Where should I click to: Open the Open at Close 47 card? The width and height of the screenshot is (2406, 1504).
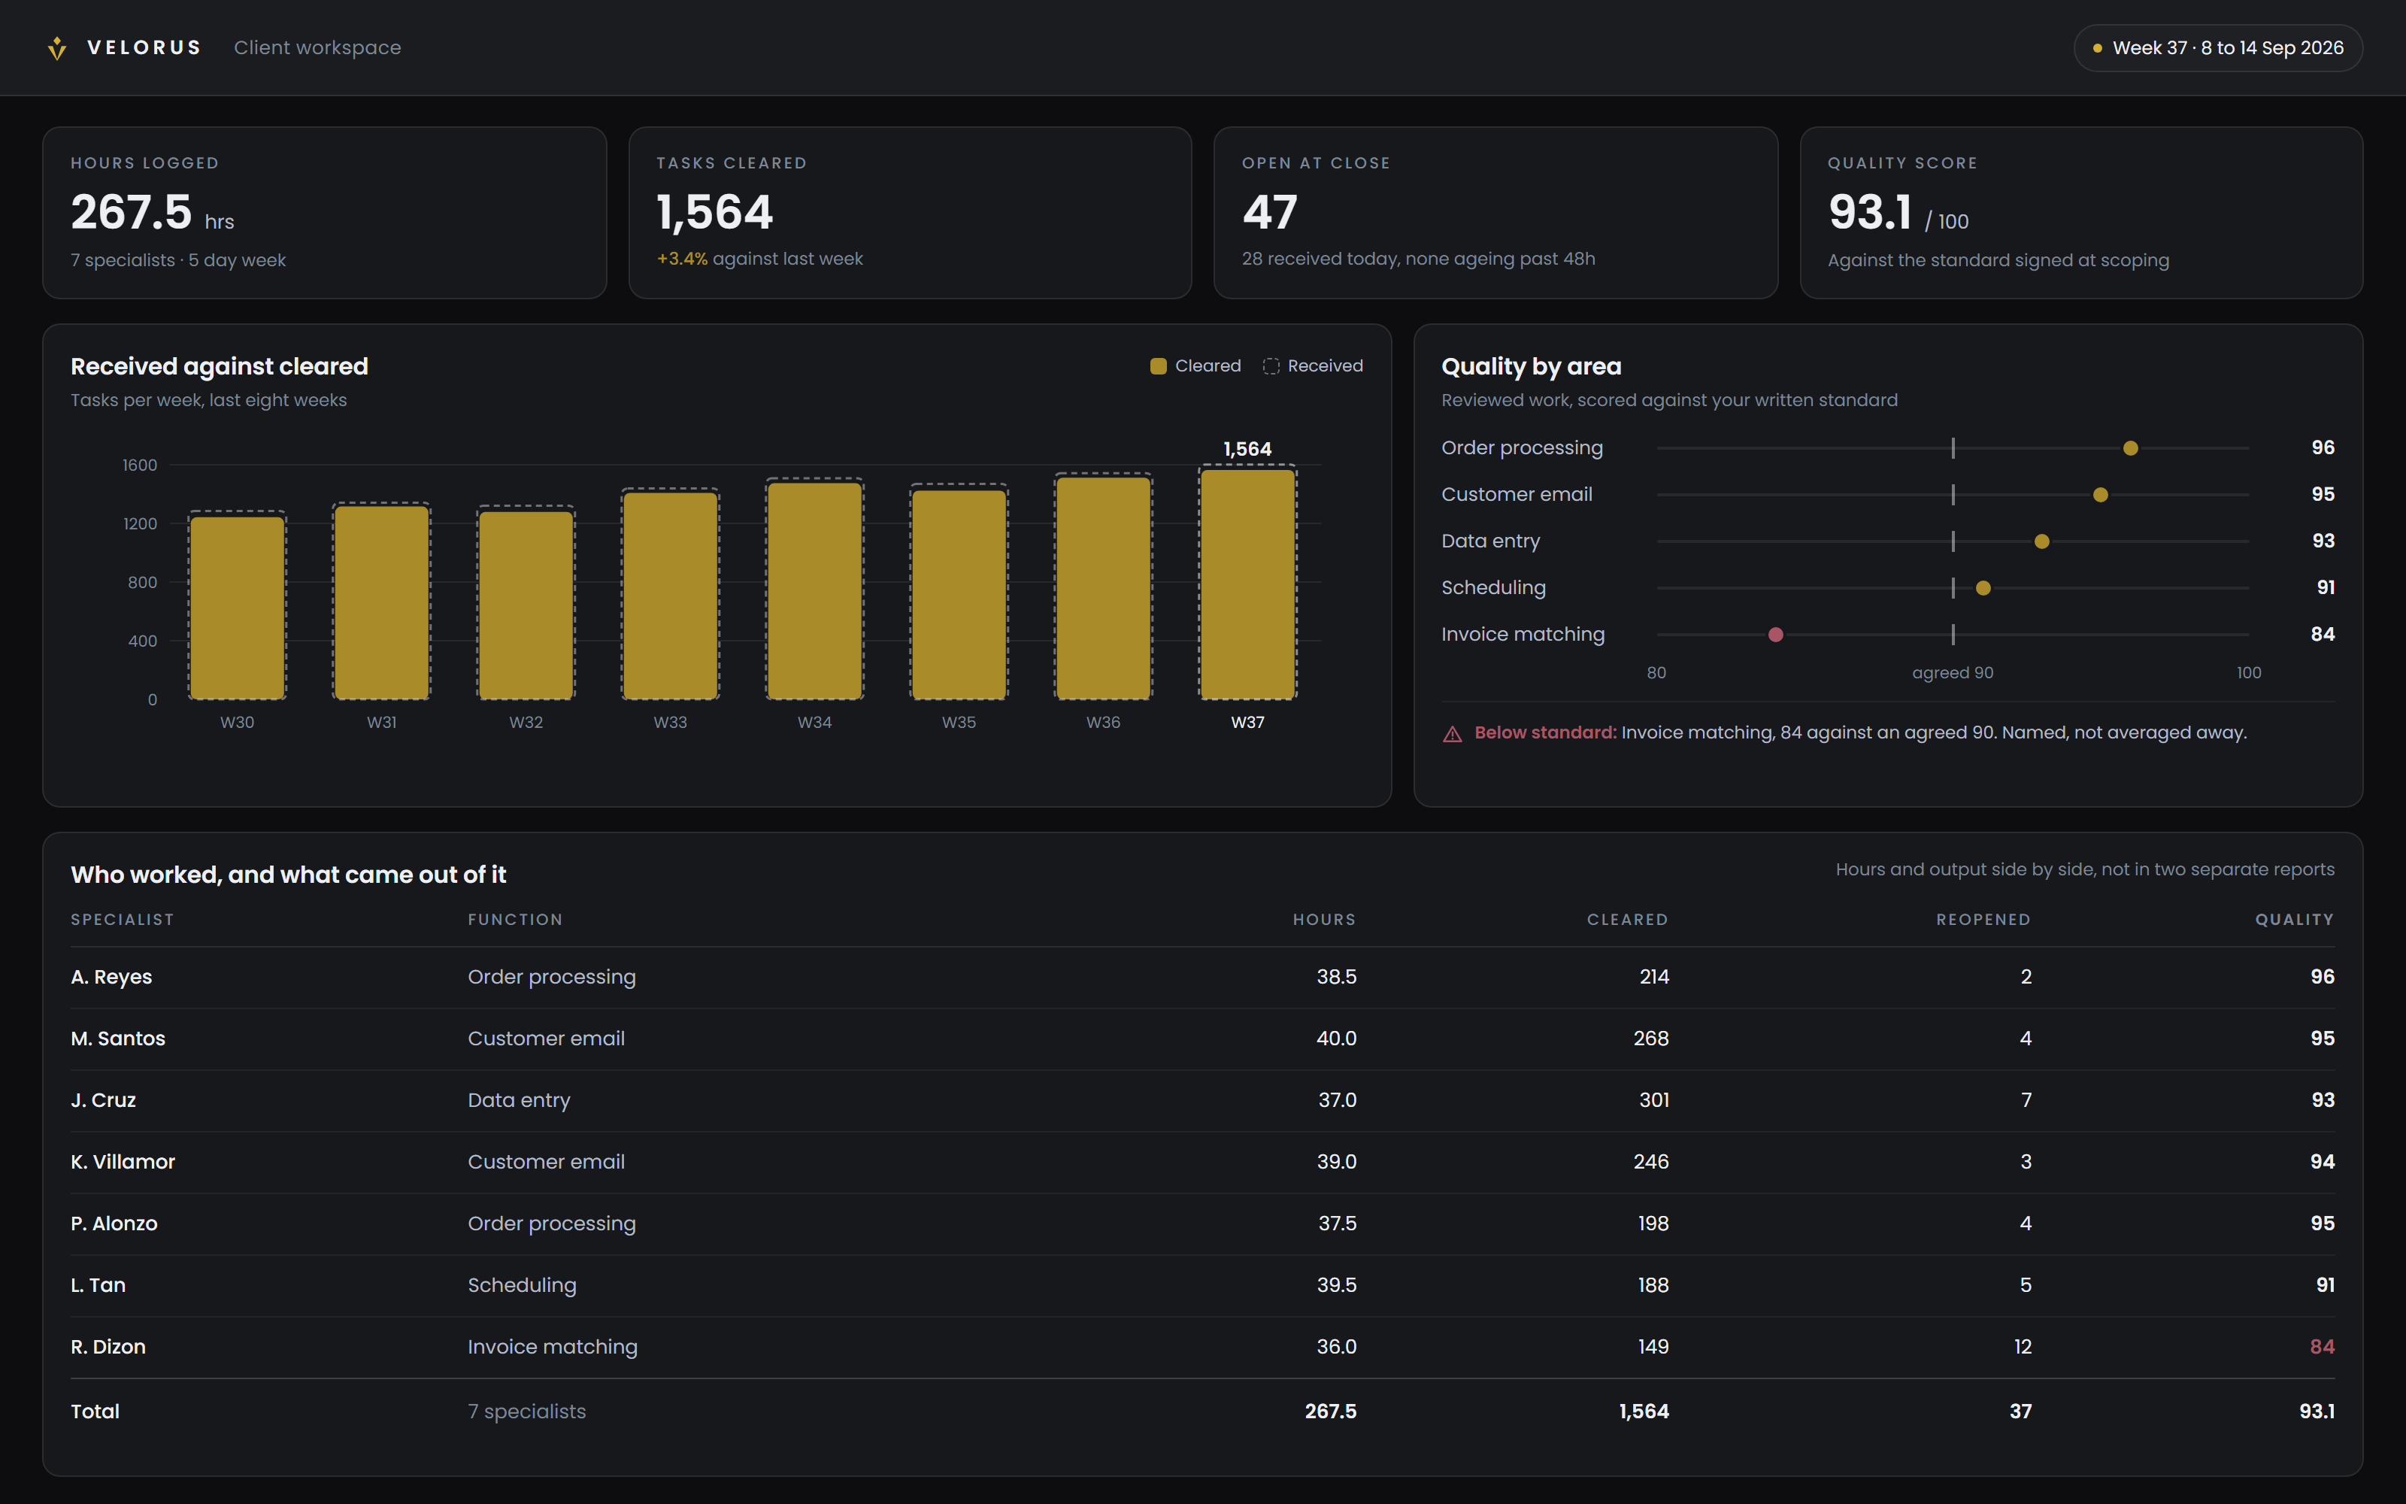(1495, 212)
